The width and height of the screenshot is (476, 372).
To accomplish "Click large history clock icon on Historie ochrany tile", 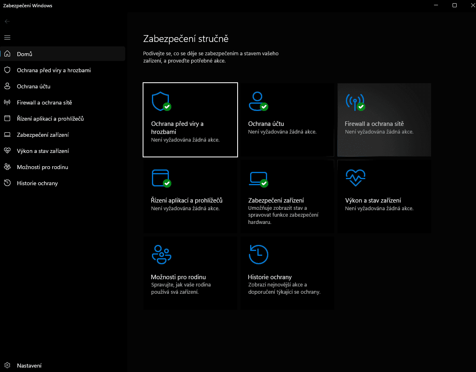I will [258, 254].
